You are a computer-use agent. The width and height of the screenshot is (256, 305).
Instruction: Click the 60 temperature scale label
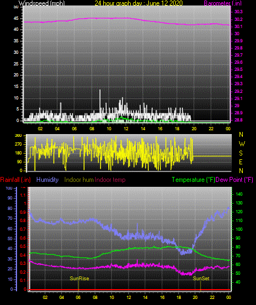pos(238,264)
